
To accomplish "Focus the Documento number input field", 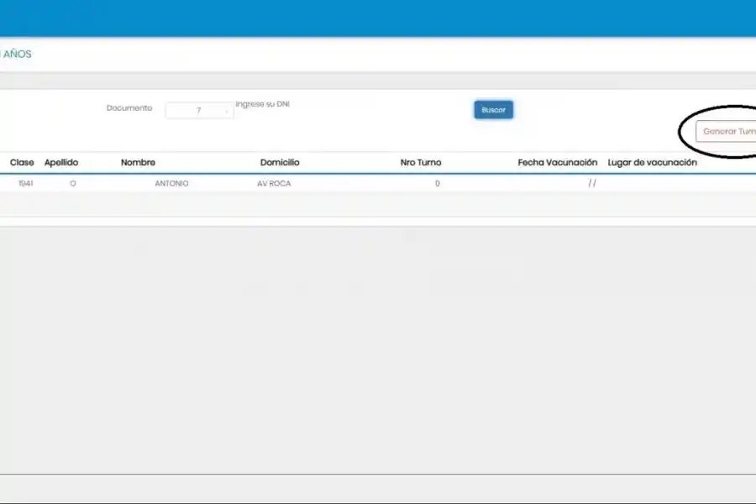I will tap(199, 110).
